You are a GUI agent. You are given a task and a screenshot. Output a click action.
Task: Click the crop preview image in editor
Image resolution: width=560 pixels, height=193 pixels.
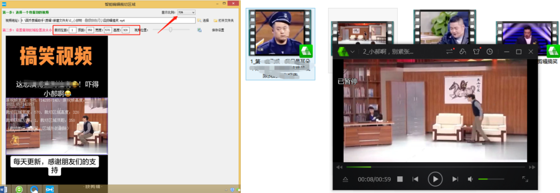pyautogui.click(x=57, y=126)
